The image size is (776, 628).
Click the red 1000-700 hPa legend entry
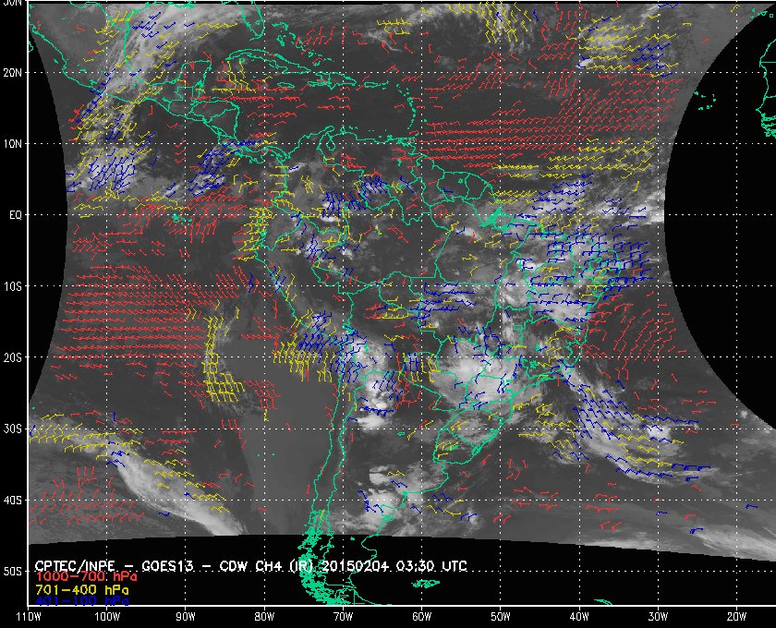pos(86,577)
